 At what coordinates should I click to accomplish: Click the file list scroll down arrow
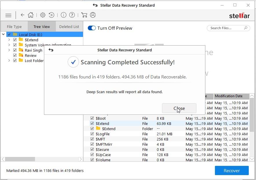point(252,159)
